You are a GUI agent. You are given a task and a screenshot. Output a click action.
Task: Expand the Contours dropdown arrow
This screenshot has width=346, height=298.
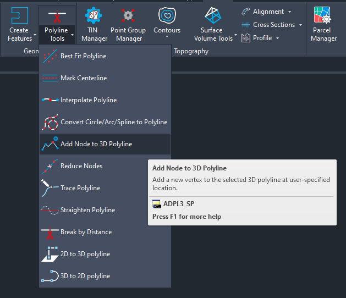[x=167, y=37]
